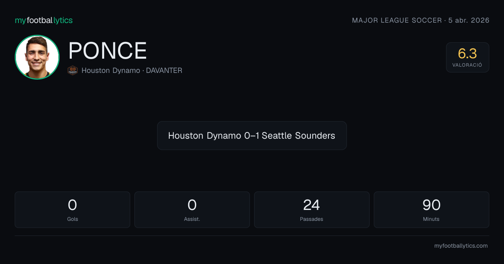Open the 6.3 Valoració rating badge
The image size is (504, 264).
pos(467,57)
